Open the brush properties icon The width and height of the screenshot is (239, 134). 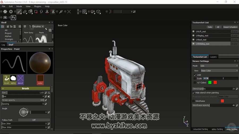coord(7,80)
